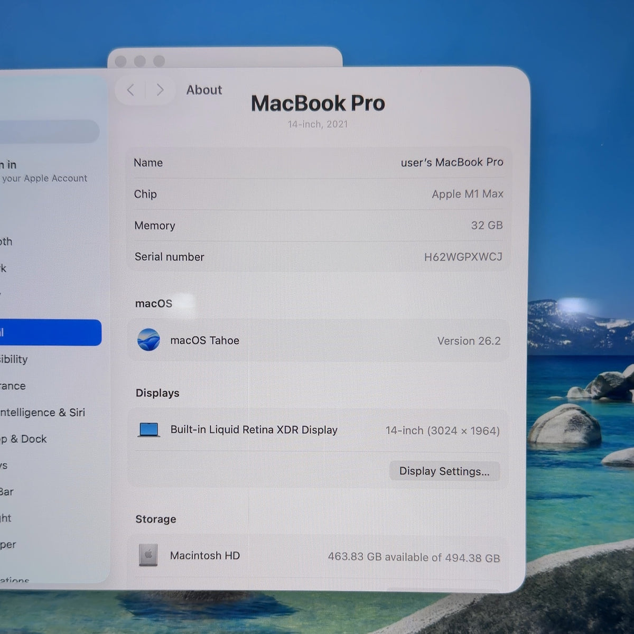Click the 463.83 GB available storage text
Image resolution: width=634 pixels, height=634 pixels.
click(x=414, y=557)
